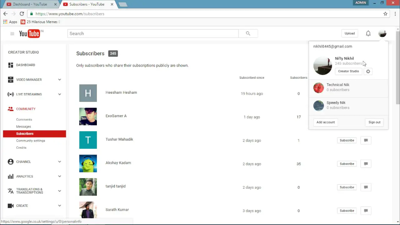The height and width of the screenshot is (225, 400).
Task: Expand the Create section chevron
Action: point(59,206)
